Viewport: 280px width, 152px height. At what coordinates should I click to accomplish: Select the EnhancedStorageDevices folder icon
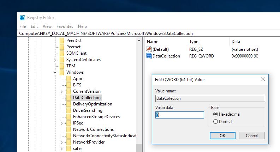point(68,117)
